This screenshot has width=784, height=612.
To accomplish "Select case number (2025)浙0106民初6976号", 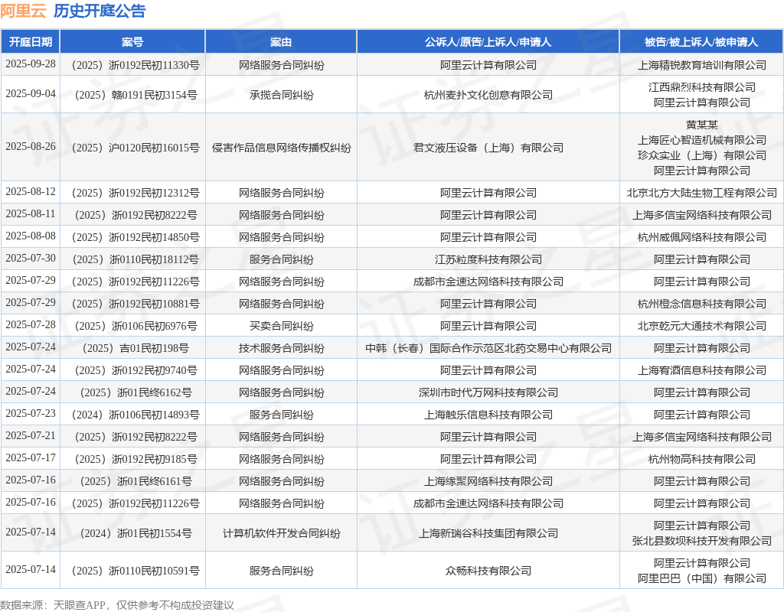I will point(132,326).
